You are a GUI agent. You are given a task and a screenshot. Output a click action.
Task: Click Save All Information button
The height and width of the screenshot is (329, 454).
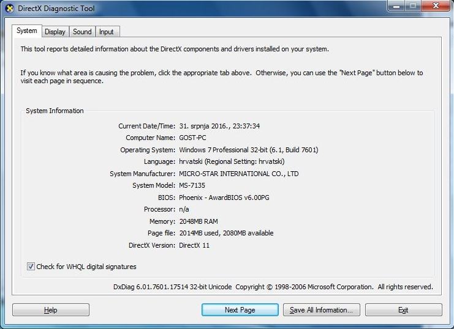pyautogui.click(x=322, y=310)
